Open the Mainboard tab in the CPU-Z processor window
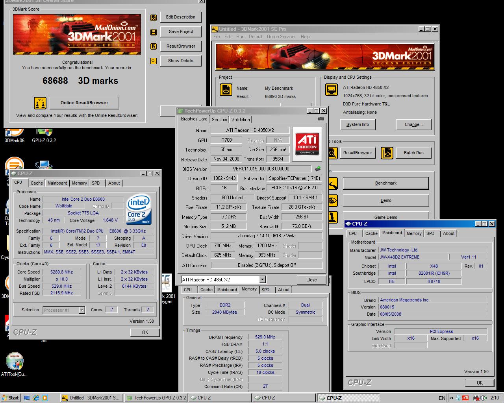The width and height of the screenshot is (504, 403). click(x=57, y=183)
